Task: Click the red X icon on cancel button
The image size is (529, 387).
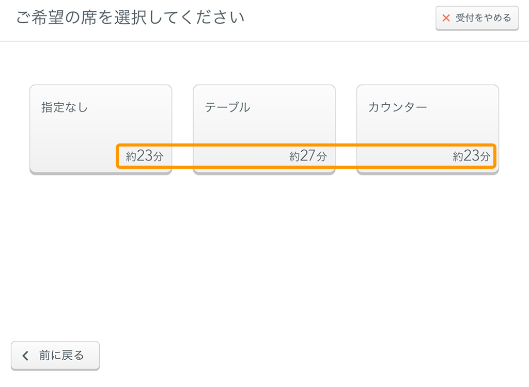Action: click(446, 18)
